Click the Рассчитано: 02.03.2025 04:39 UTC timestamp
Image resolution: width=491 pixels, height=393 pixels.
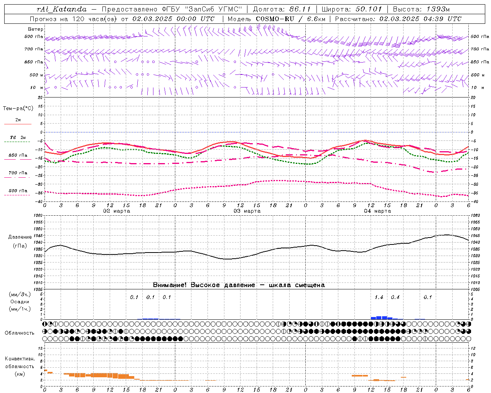click(x=398, y=19)
